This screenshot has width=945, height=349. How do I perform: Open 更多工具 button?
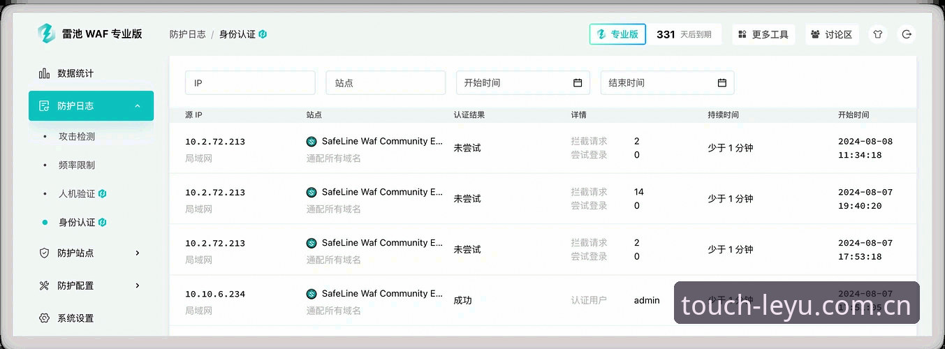[763, 34]
